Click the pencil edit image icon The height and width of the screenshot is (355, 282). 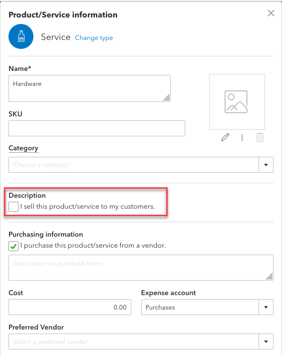225,137
